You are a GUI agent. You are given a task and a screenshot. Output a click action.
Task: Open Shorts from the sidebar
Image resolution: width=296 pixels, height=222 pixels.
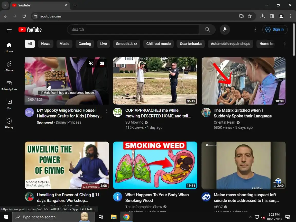[9, 67]
